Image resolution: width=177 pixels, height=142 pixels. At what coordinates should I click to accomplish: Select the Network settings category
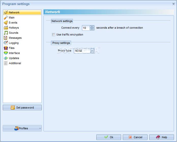22,12
